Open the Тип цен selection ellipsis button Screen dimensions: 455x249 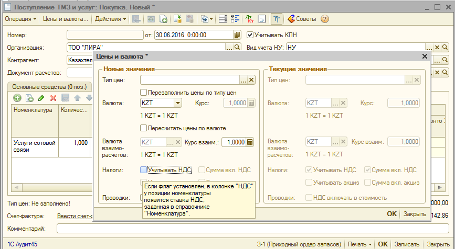pyautogui.click(x=244, y=80)
